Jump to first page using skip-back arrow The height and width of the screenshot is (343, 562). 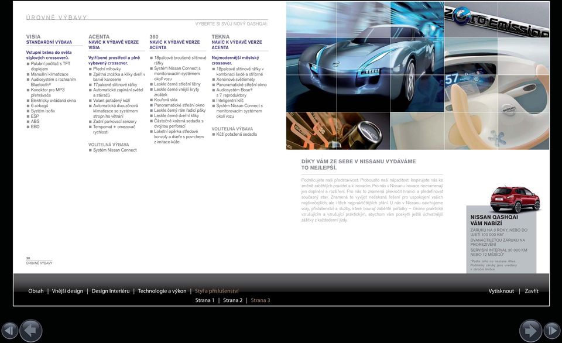point(10,331)
